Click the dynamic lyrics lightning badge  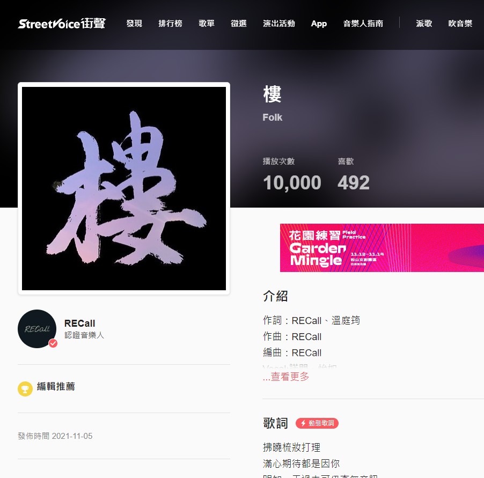pyautogui.click(x=317, y=423)
